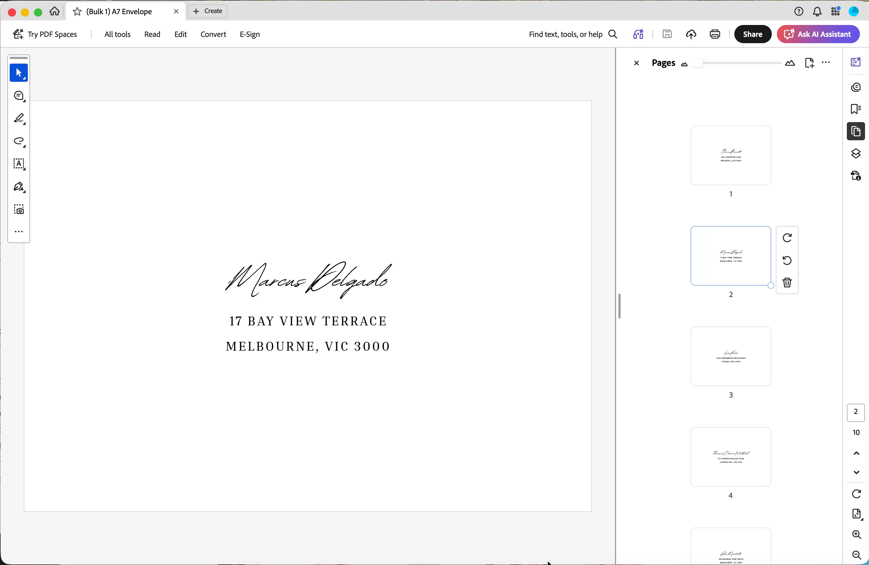Rotate the view using right rail icon
Screen dimensions: 869x565
pos(856,494)
